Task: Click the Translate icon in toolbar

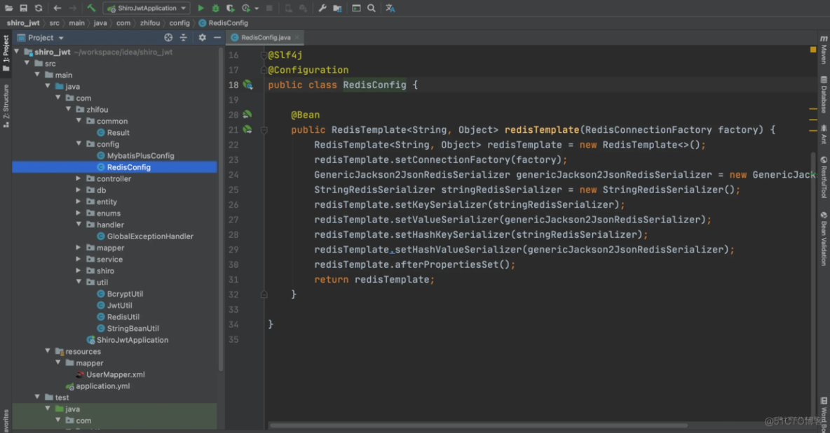Action: tap(390, 8)
